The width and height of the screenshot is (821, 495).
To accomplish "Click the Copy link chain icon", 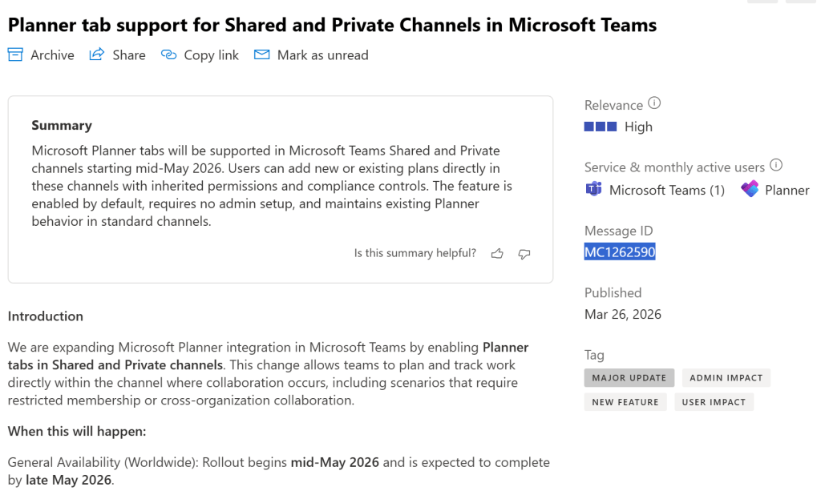I will pos(168,54).
